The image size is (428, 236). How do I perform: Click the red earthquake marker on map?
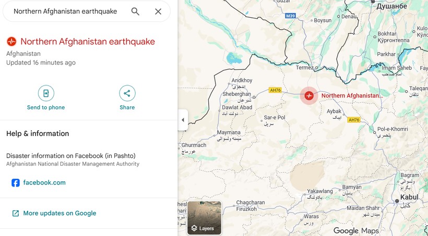pos(309,96)
